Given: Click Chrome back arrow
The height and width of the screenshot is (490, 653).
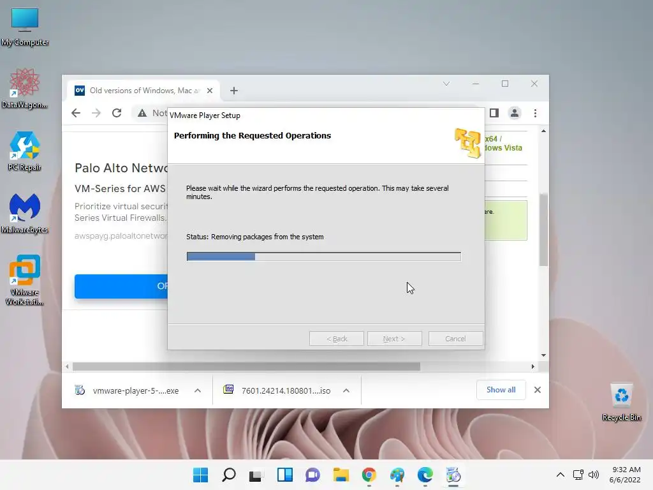Looking at the screenshot, I should [76, 113].
